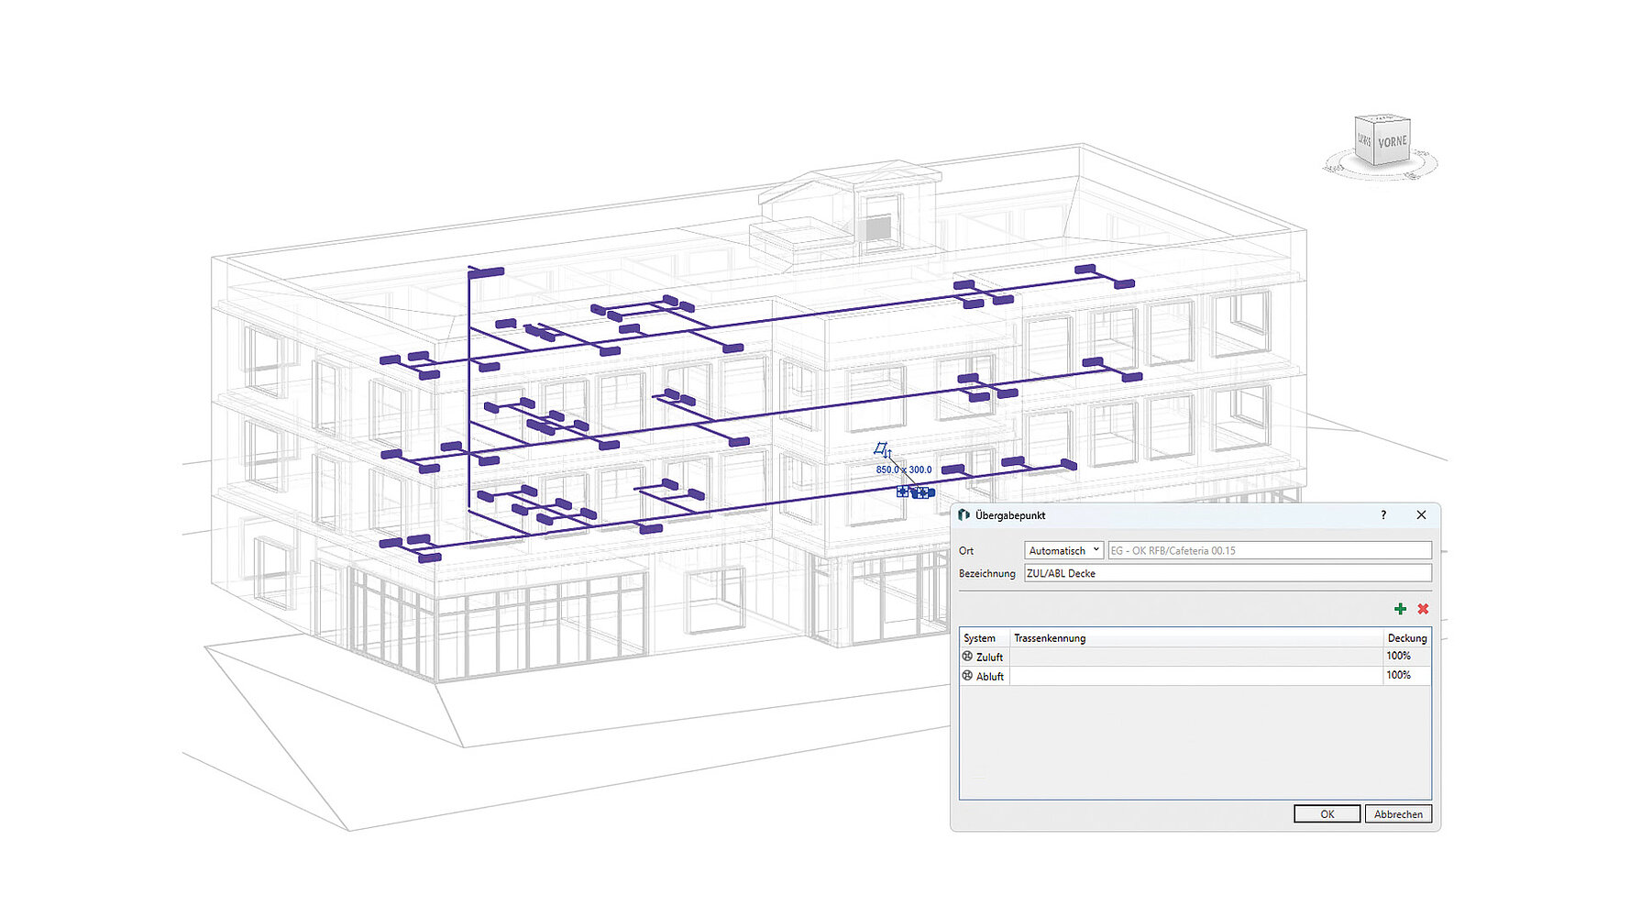Click Trassenkennung cell in Abluft row

(1195, 676)
